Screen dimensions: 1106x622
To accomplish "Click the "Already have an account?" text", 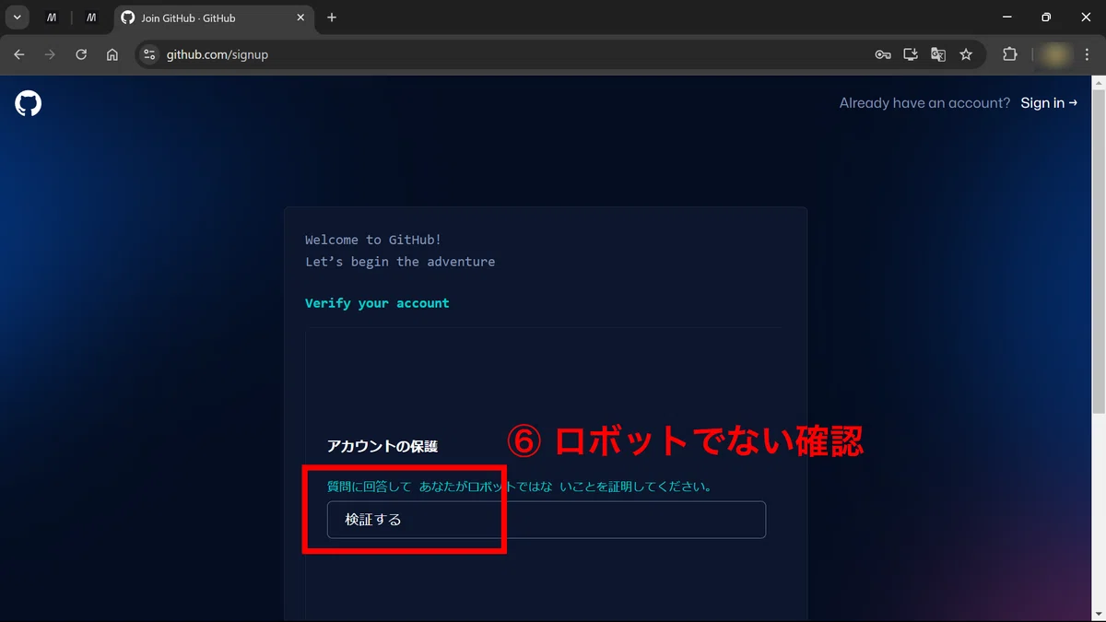I will tap(924, 103).
